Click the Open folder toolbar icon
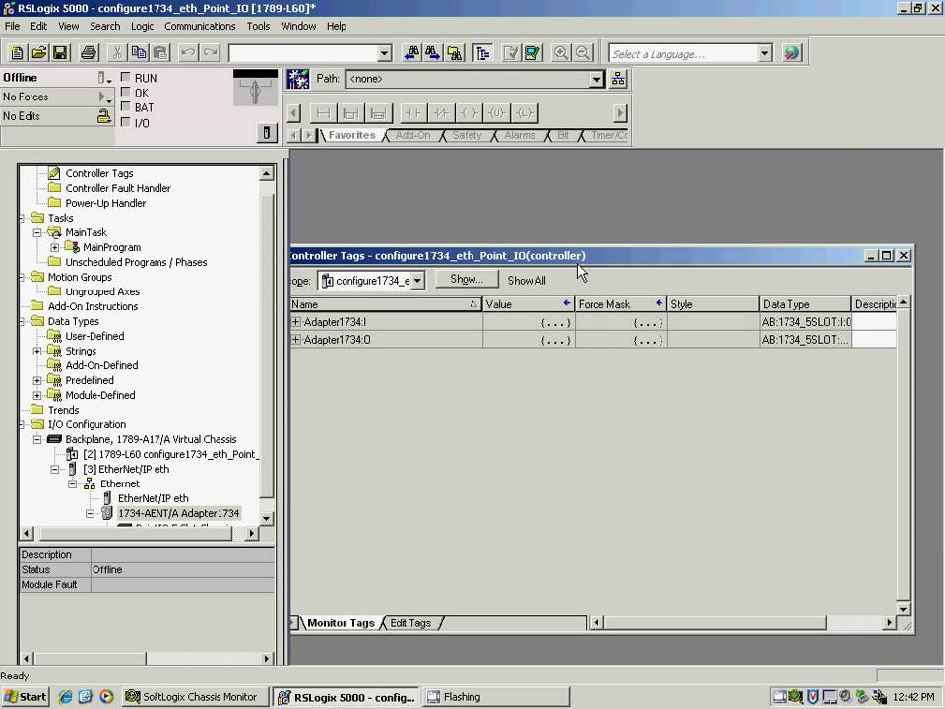 pos(39,53)
